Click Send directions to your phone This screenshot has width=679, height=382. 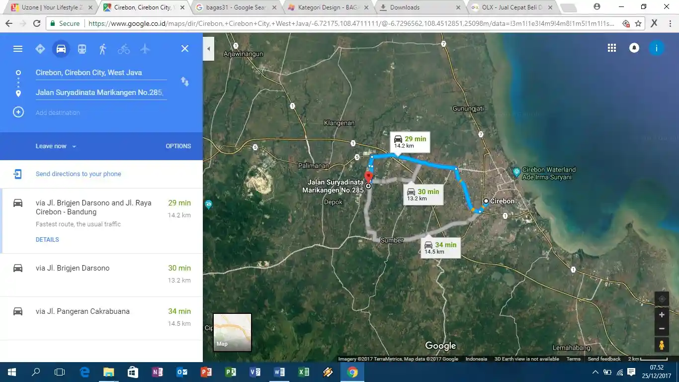pyautogui.click(x=79, y=174)
